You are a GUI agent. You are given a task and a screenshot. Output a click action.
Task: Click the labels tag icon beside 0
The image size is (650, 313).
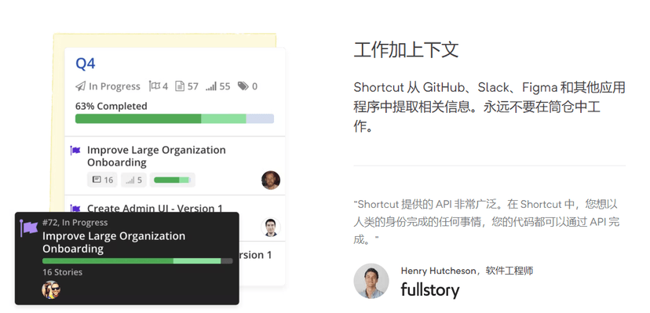pos(243,86)
